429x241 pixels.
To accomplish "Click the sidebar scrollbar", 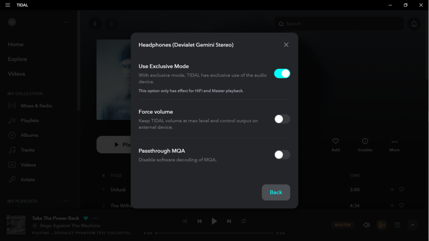I will pos(78,61).
